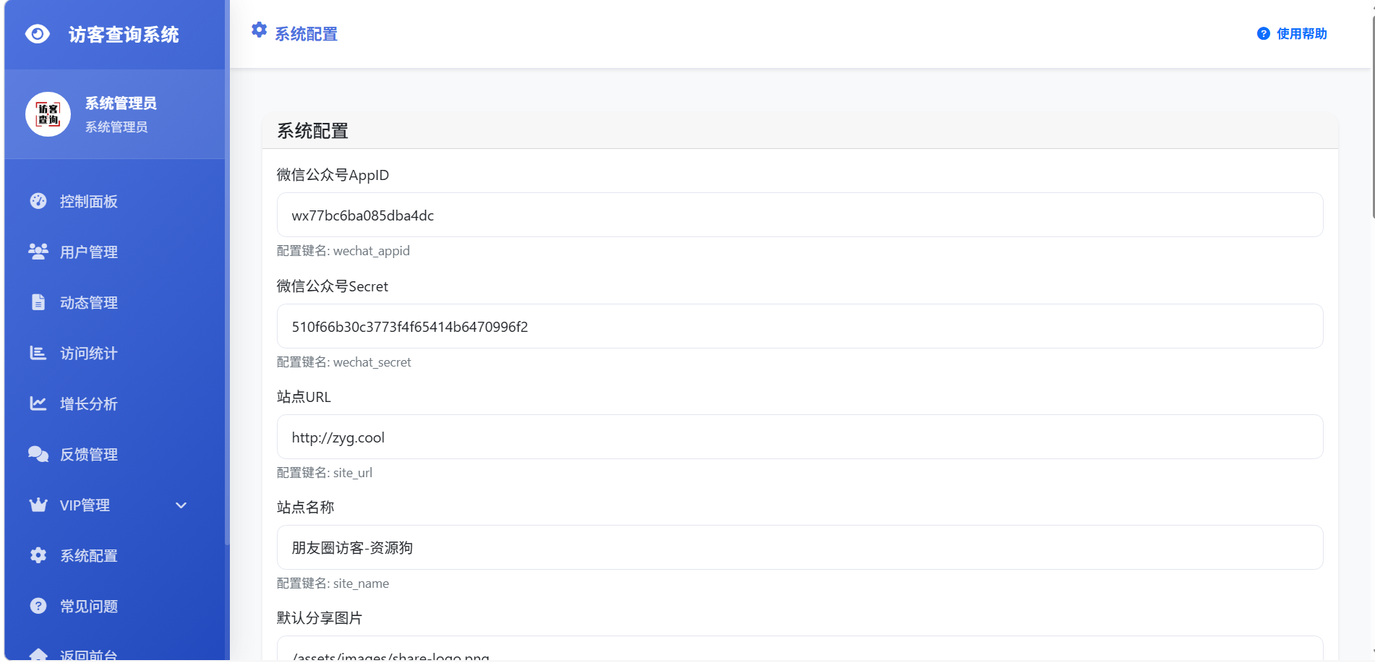Expand the VIP管理 submenu chevron
This screenshot has height=663, width=1375.
181,505
